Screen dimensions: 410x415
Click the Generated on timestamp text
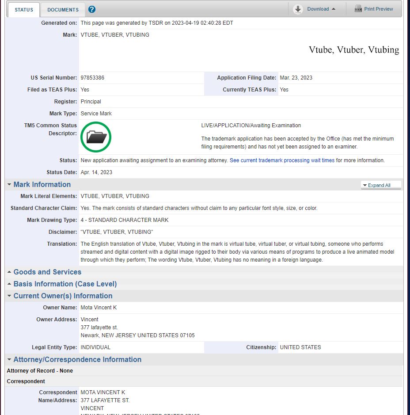coord(157,23)
